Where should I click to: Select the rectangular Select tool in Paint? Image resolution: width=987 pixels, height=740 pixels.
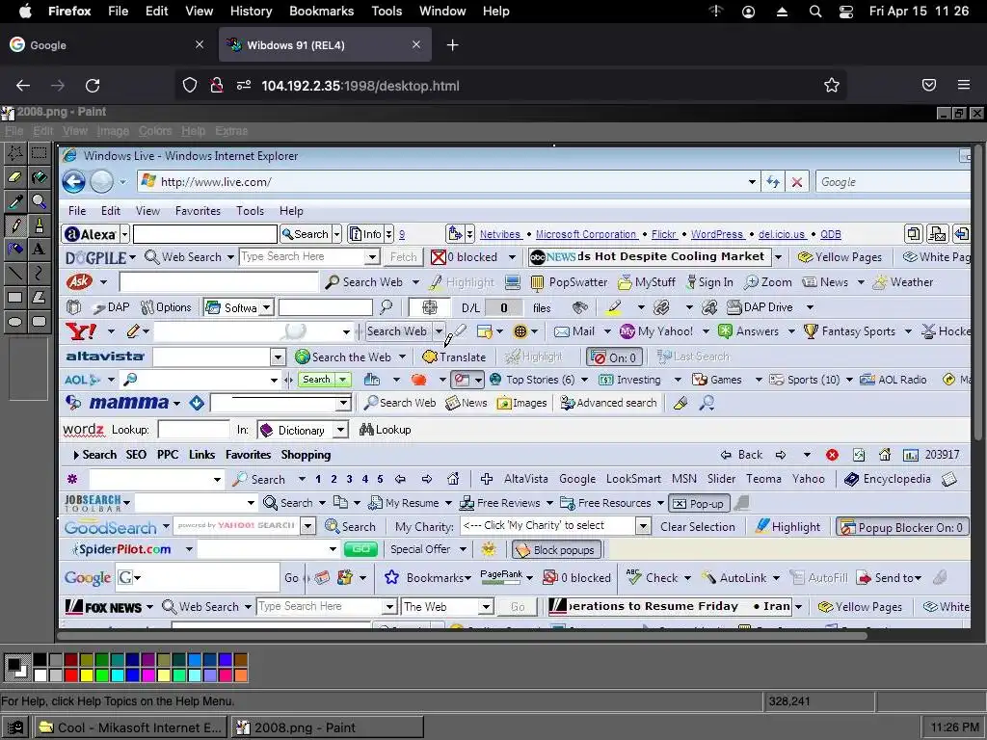point(39,153)
